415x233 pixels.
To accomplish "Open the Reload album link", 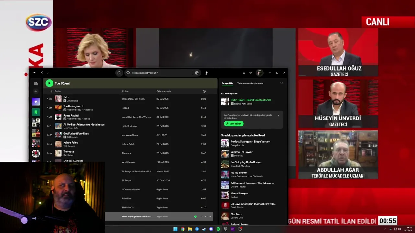I will [125, 108].
